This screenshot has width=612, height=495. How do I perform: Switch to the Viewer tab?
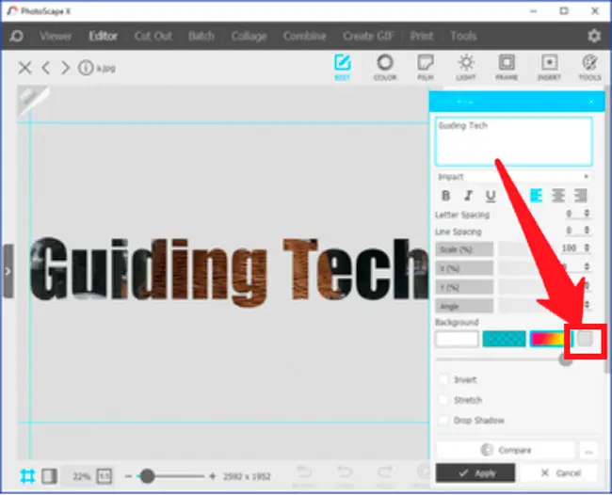coord(56,36)
